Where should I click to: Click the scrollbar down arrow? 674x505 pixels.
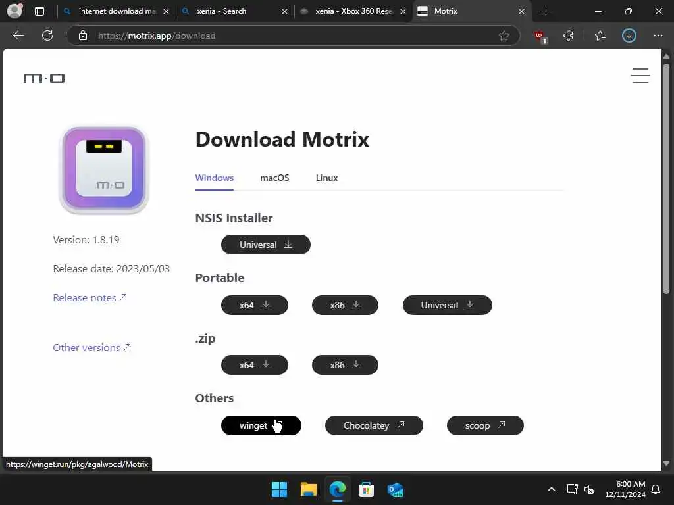(666, 464)
